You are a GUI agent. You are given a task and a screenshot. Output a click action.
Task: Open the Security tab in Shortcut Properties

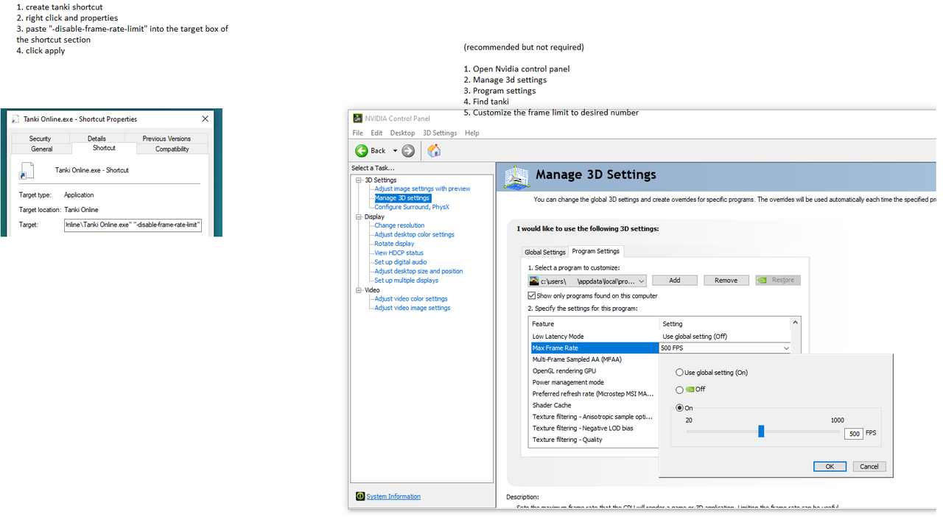(41, 138)
